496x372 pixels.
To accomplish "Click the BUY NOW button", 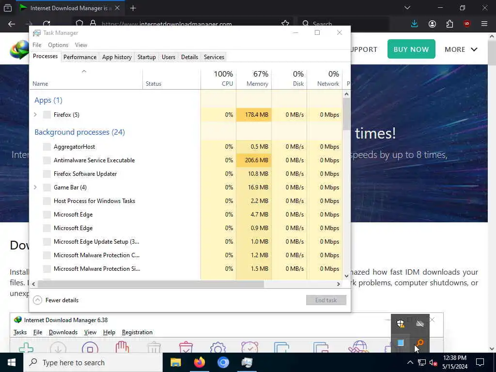I will 411,49.
